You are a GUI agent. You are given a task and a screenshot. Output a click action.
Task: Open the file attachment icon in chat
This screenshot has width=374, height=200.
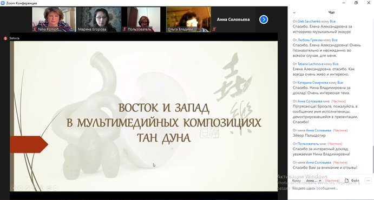(346, 181)
